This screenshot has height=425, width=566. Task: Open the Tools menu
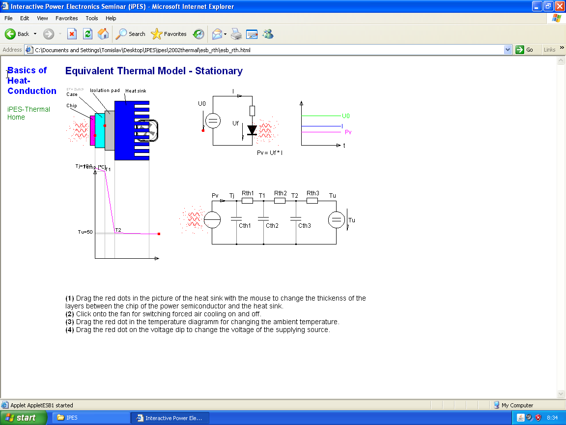92,18
